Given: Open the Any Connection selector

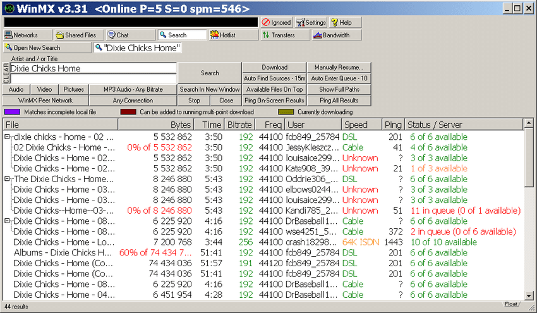Looking at the screenshot, I should pos(133,101).
